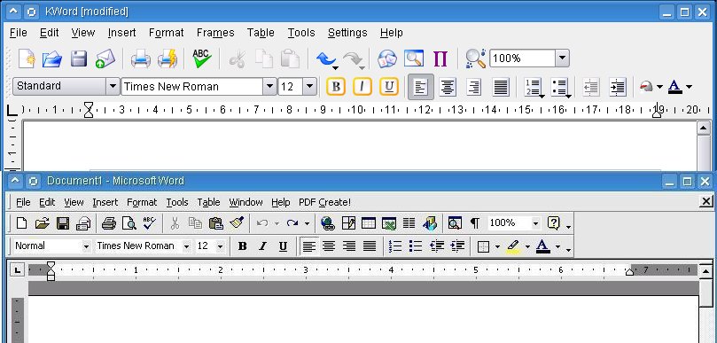Center align paragraph in KWord
Viewport: 717px width, 343px height.
[x=448, y=87]
